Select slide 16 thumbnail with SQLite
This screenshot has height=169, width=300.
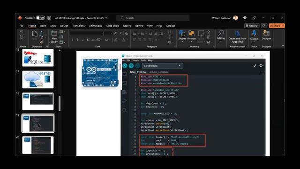[x=38, y=58]
